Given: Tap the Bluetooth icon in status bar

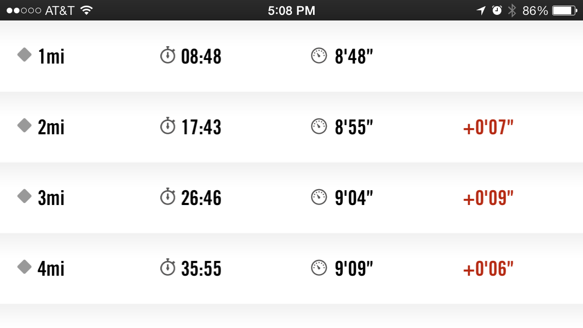Looking at the screenshot, I should (x=512, y=10).
